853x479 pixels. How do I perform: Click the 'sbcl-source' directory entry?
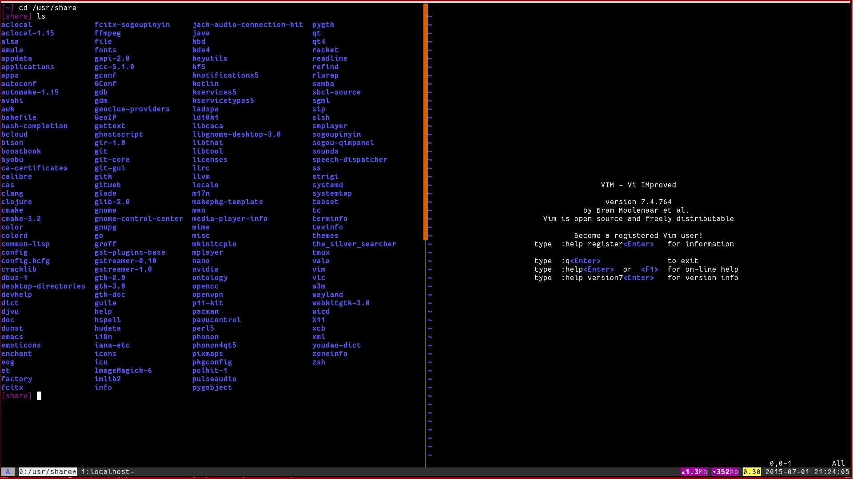336,92
